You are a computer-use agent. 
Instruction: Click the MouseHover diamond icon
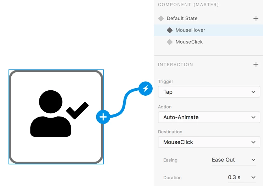click(x=170, y=30)
